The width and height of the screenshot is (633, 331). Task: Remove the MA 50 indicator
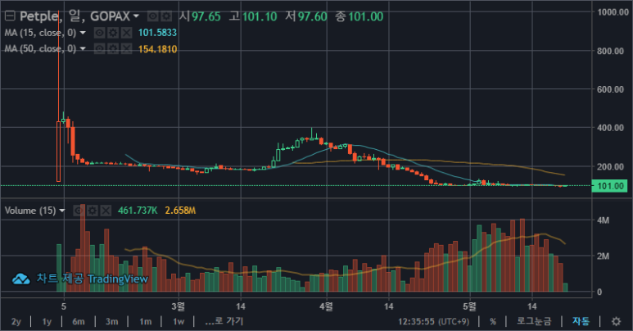pos(126,49)
